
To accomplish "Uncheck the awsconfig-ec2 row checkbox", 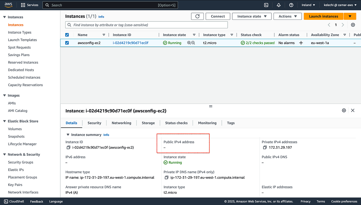I will tap(67, 43).
